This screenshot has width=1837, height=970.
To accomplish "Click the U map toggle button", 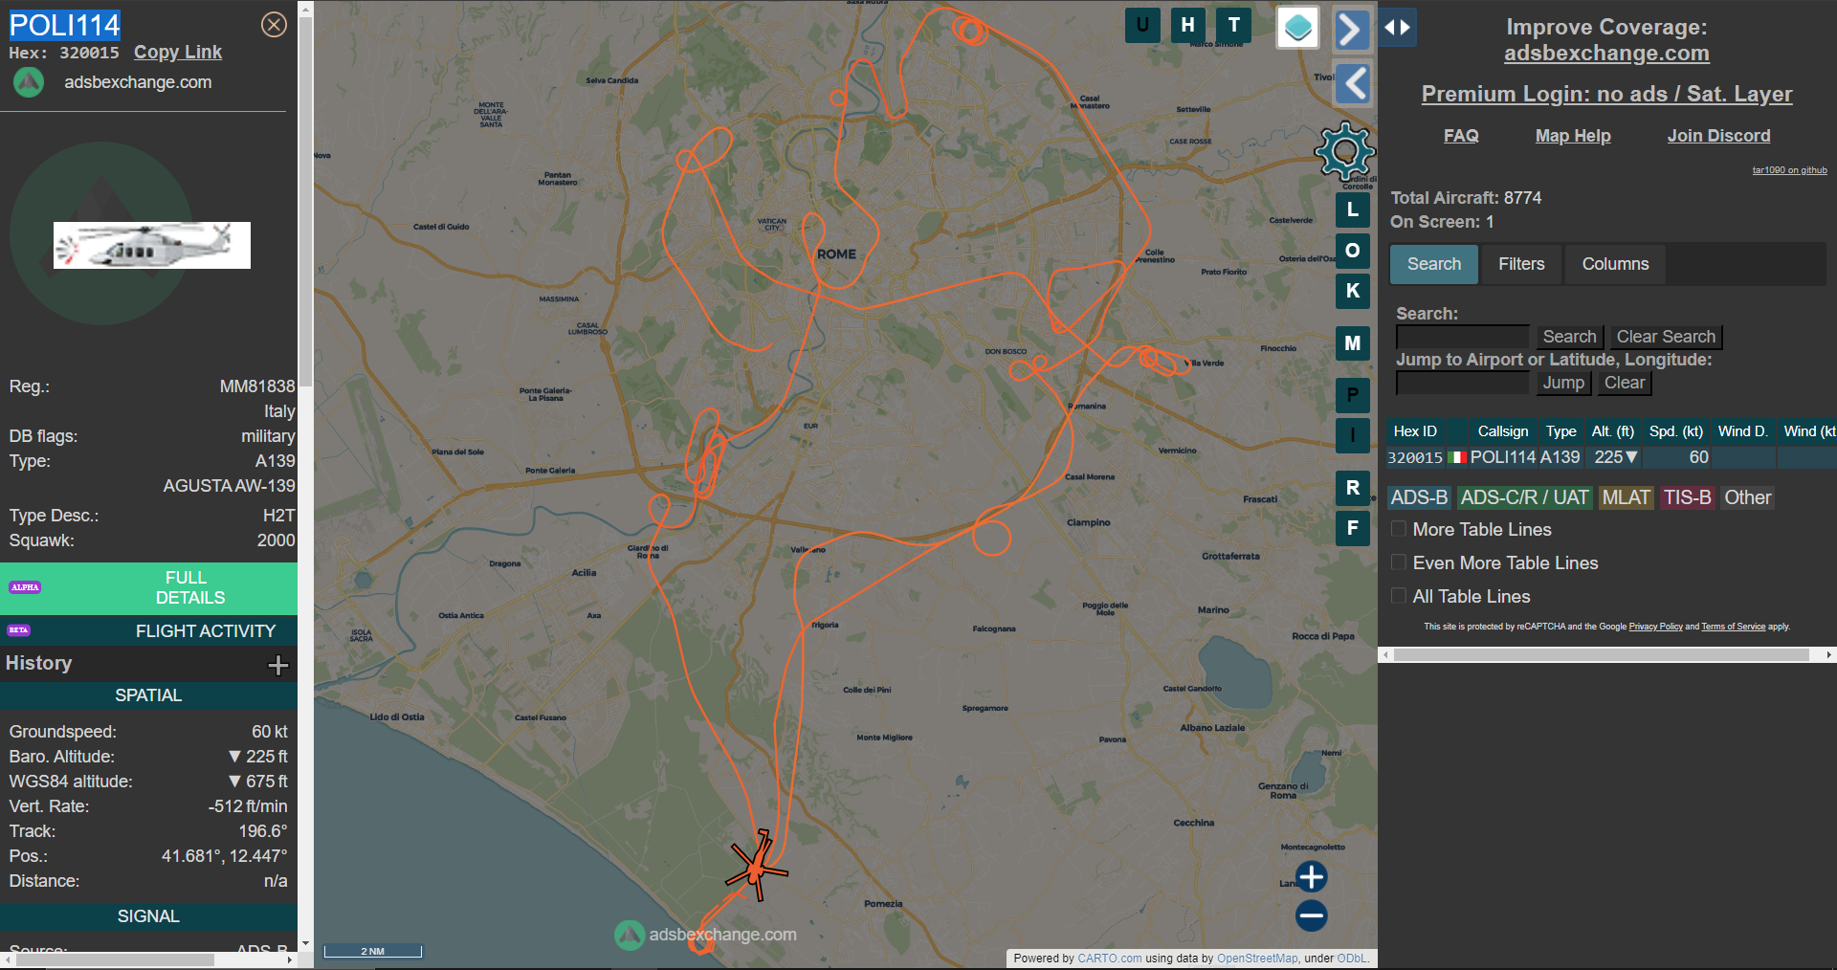I will tap(1142, 25).
